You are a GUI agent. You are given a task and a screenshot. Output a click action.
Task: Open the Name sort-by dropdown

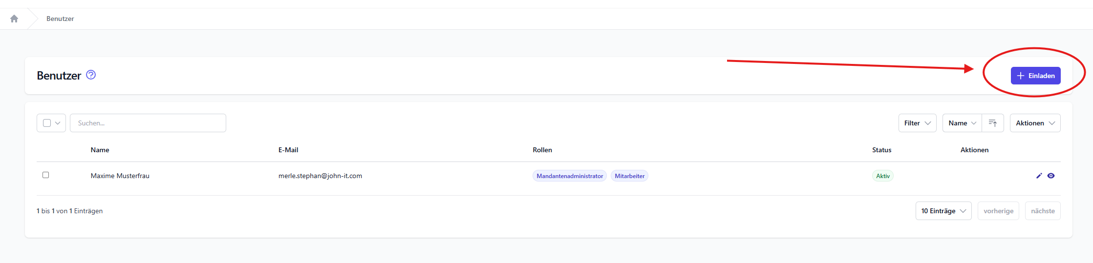962,123
